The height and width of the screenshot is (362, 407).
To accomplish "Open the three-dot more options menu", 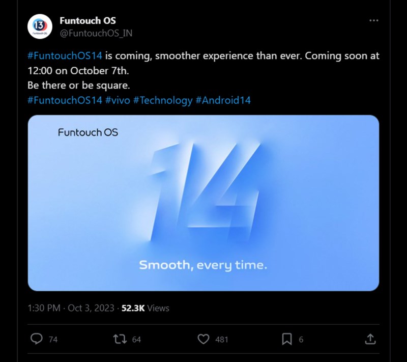I will point(373,20).
